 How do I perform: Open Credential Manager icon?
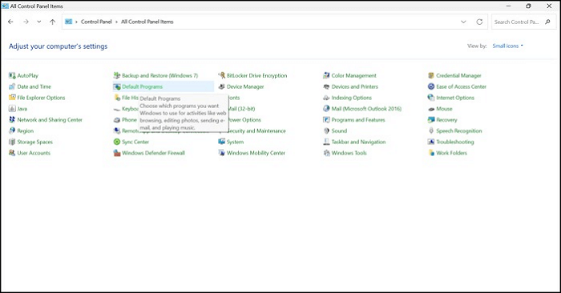[x=431, y=75]
